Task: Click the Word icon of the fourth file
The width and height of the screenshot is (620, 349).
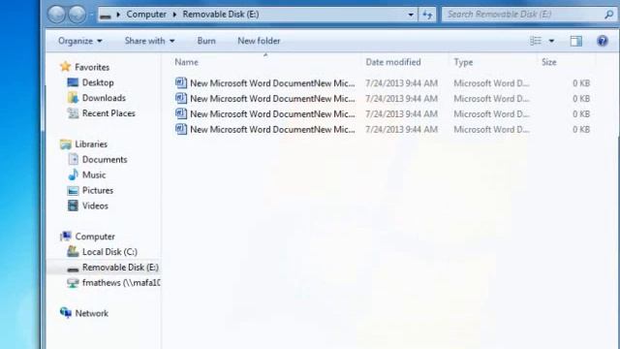Action: tap(181, 129)
